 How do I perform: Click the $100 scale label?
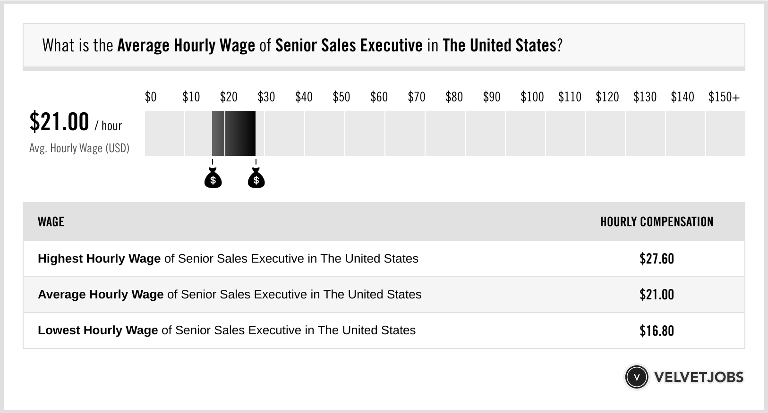532,97
